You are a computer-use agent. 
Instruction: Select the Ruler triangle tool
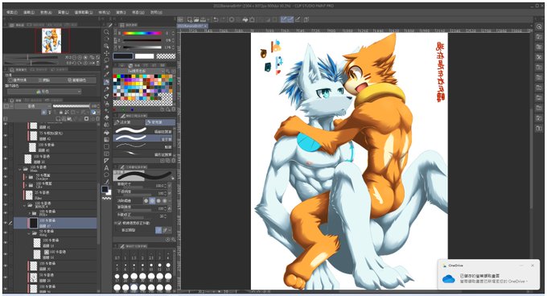click(106, 160)
